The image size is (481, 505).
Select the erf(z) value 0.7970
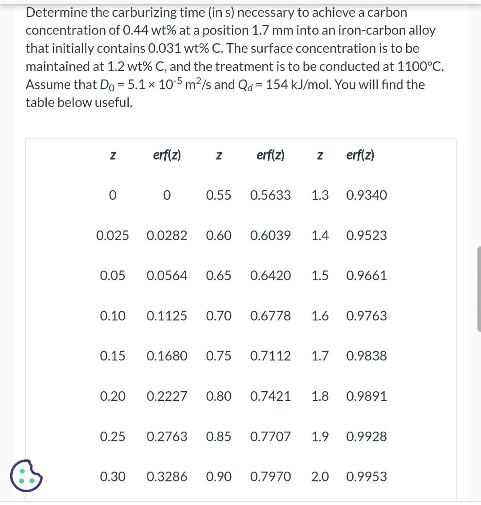[270, 477]
